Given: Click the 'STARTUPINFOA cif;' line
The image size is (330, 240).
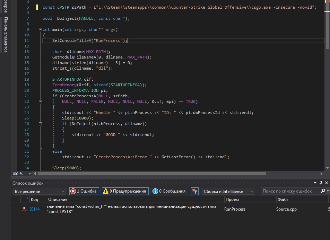Looking at the screenshot, I should [x=73, y=80].
